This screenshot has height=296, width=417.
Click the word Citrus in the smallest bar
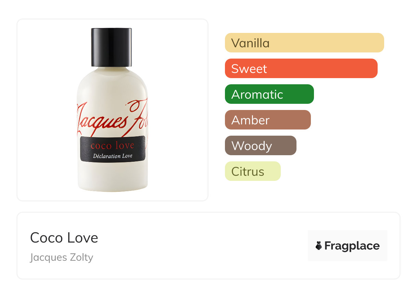tap(248, 172)
